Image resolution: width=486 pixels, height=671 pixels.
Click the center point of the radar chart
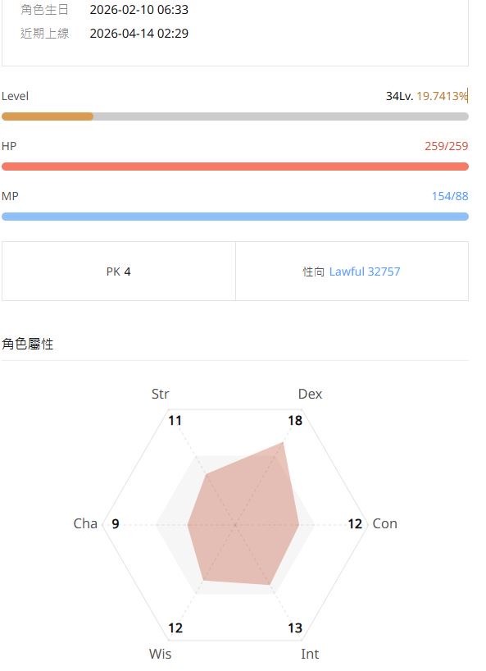[236, 523]
